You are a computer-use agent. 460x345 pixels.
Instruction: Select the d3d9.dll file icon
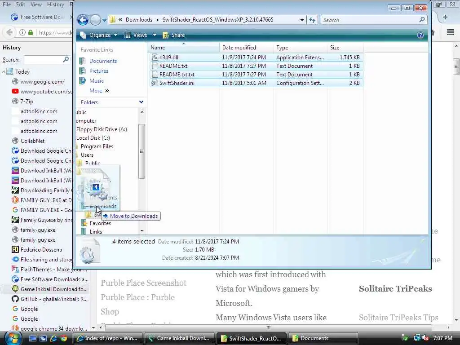click(x=155, y=57)
